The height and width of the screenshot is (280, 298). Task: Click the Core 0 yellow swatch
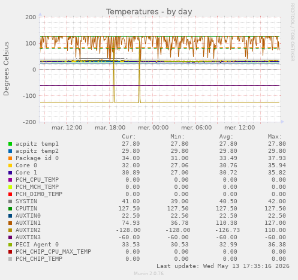10,165
